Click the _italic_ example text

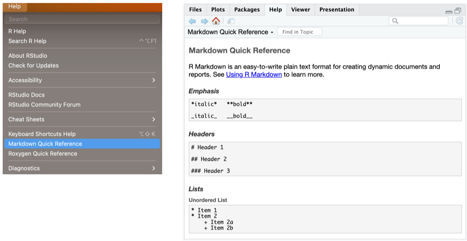(204, 116)
